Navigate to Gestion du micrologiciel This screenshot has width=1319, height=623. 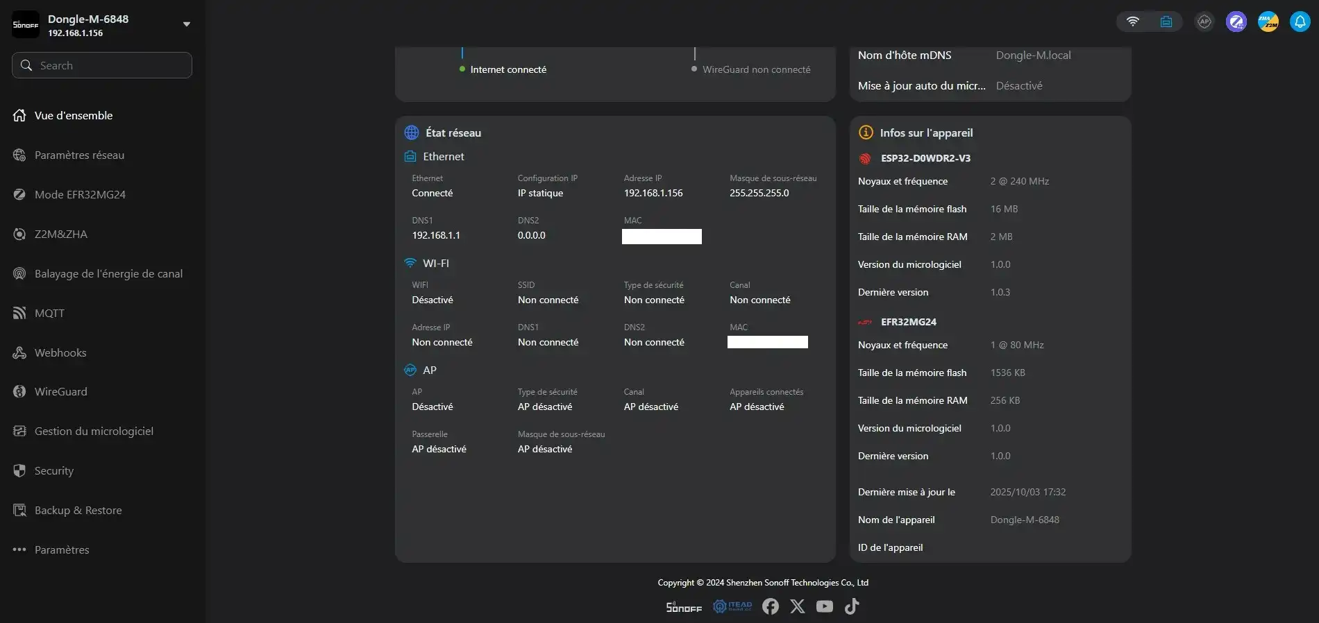[94, 432]
